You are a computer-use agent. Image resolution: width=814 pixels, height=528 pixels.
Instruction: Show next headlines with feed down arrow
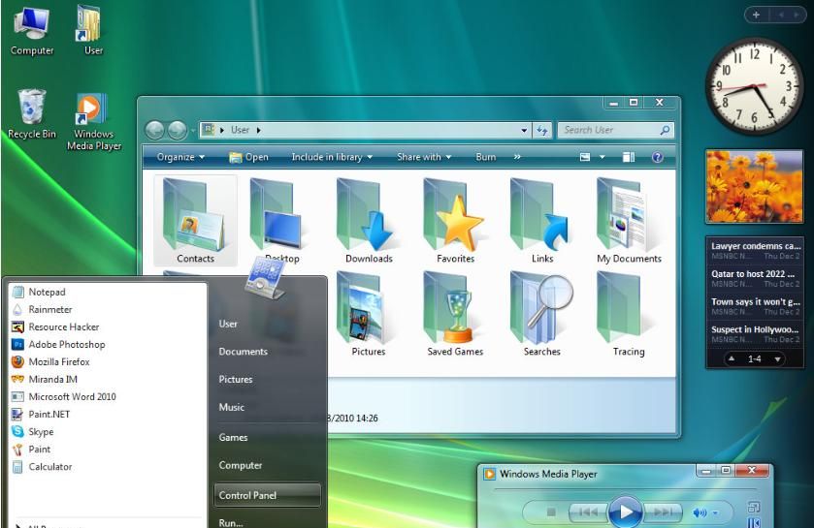[777, 359]
